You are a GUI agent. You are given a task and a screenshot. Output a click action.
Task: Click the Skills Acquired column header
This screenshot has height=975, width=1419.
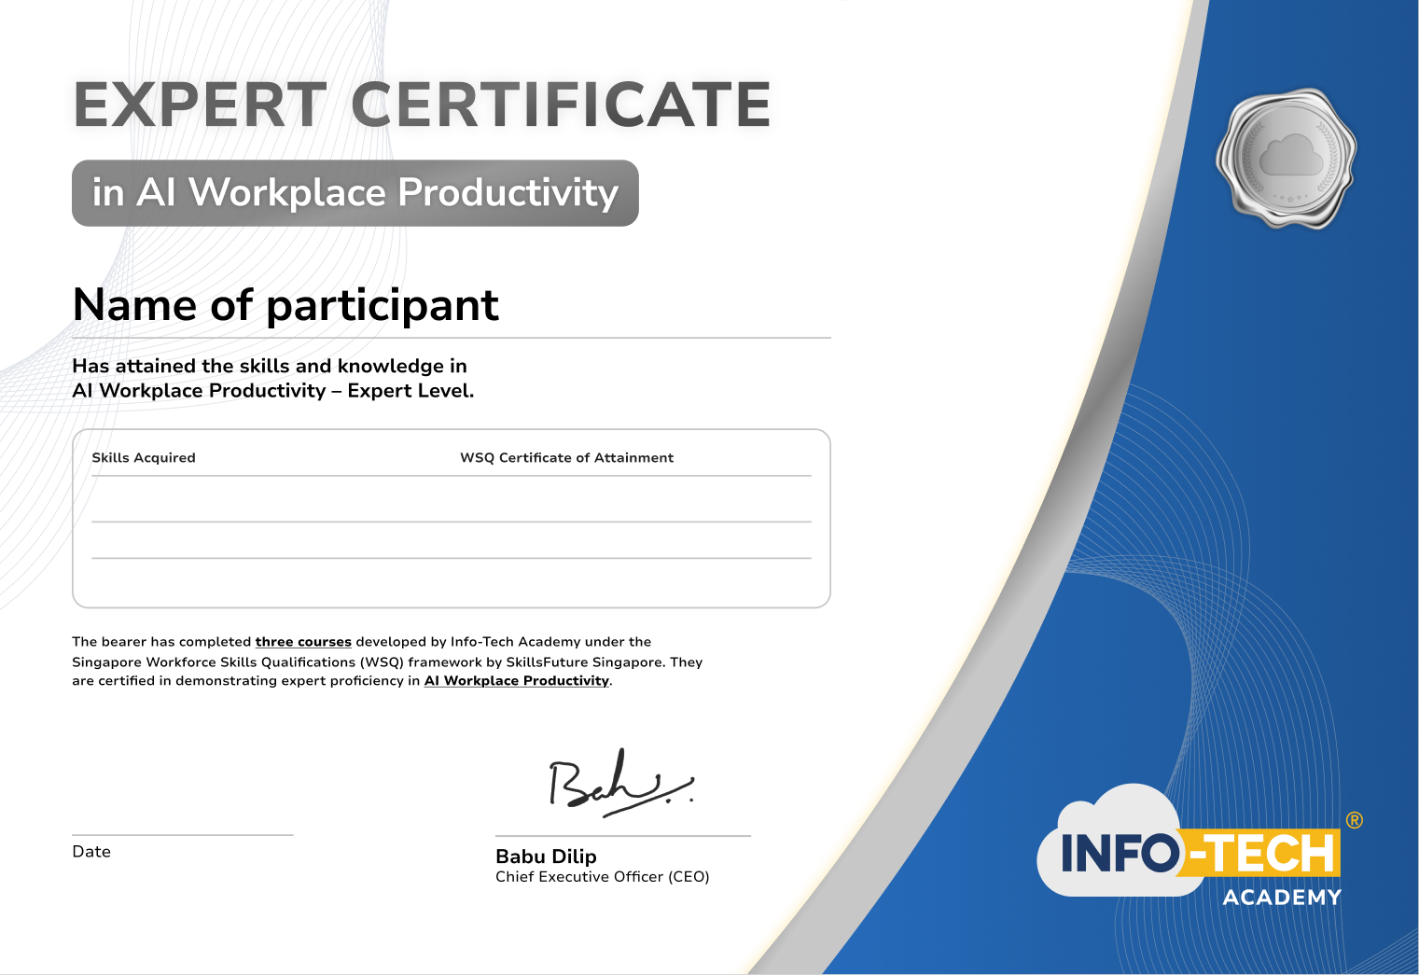pyautogui.click(x=143, y=457)
